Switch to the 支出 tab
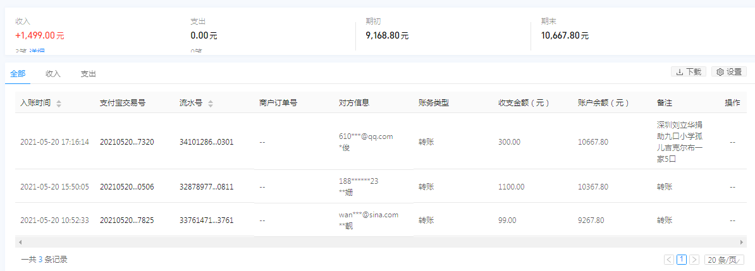Viewport: 755px width, 271px height. tap(89, 74)
